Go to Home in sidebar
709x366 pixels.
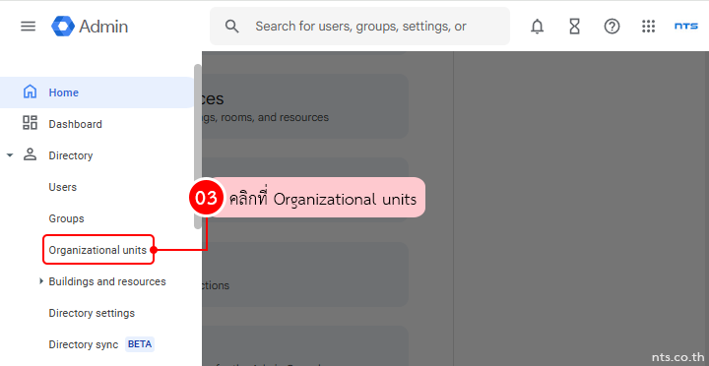(97, 92)
